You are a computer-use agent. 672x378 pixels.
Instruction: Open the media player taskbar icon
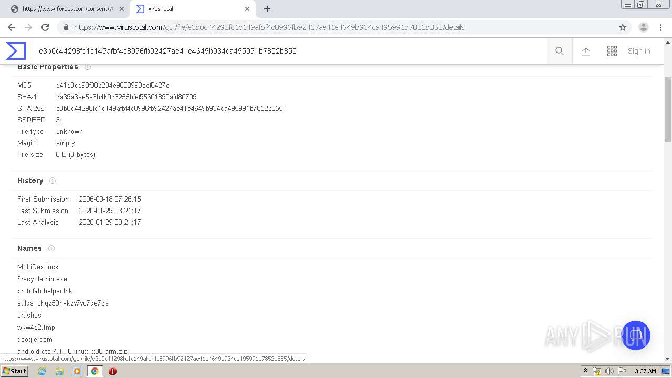[77, 371]
